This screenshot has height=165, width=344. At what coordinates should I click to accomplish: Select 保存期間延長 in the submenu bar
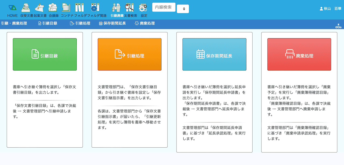[112, 23]
